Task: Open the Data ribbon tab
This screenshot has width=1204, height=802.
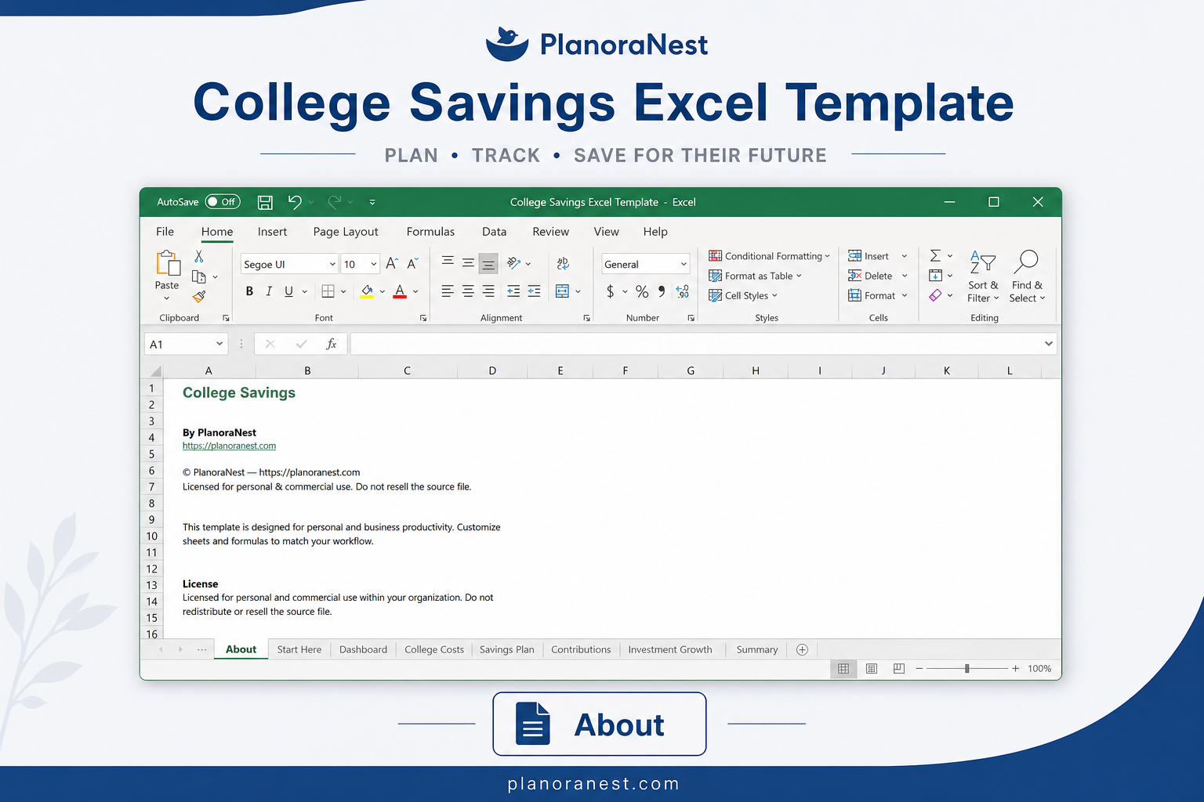Action: [494, 232]
